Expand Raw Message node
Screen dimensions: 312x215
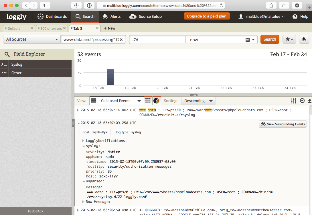(x=83, y=202)
